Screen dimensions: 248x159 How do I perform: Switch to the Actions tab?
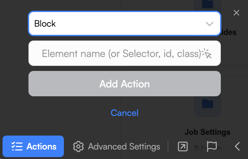pyautogui.click(x=34, y=147)
